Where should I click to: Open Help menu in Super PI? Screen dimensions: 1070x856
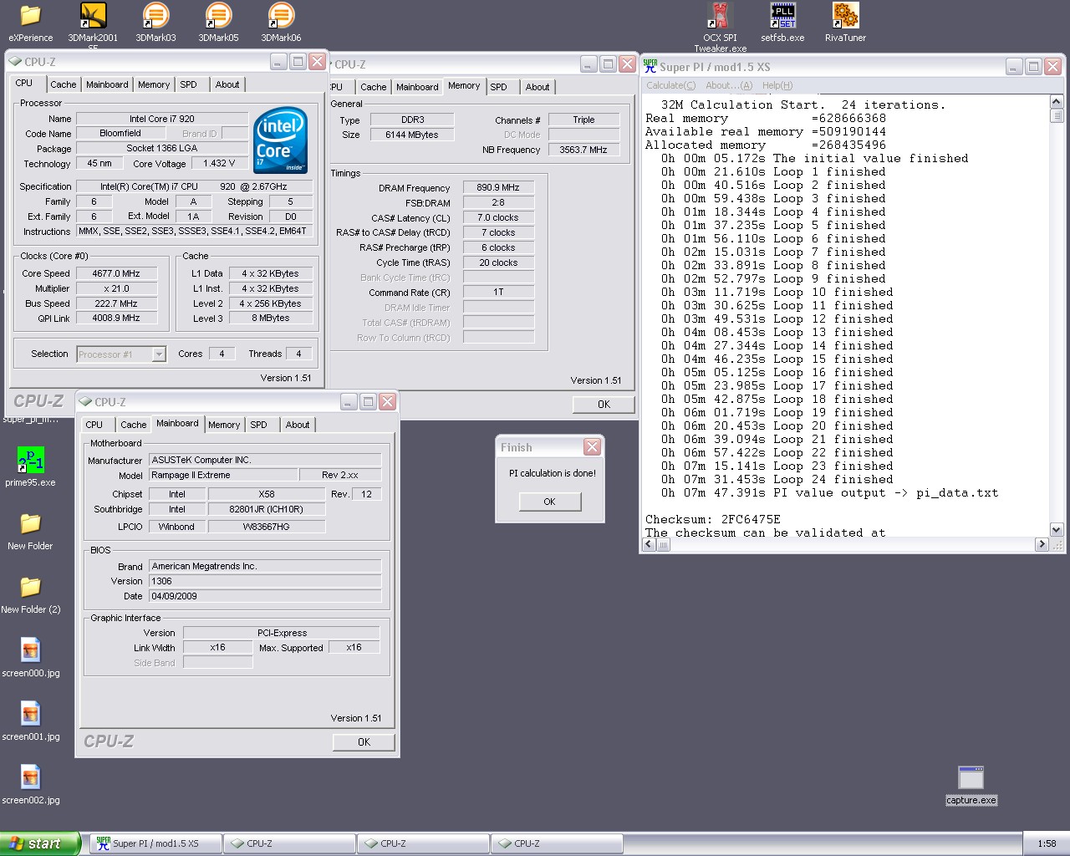pyautogui.click(x=777, y=85)
